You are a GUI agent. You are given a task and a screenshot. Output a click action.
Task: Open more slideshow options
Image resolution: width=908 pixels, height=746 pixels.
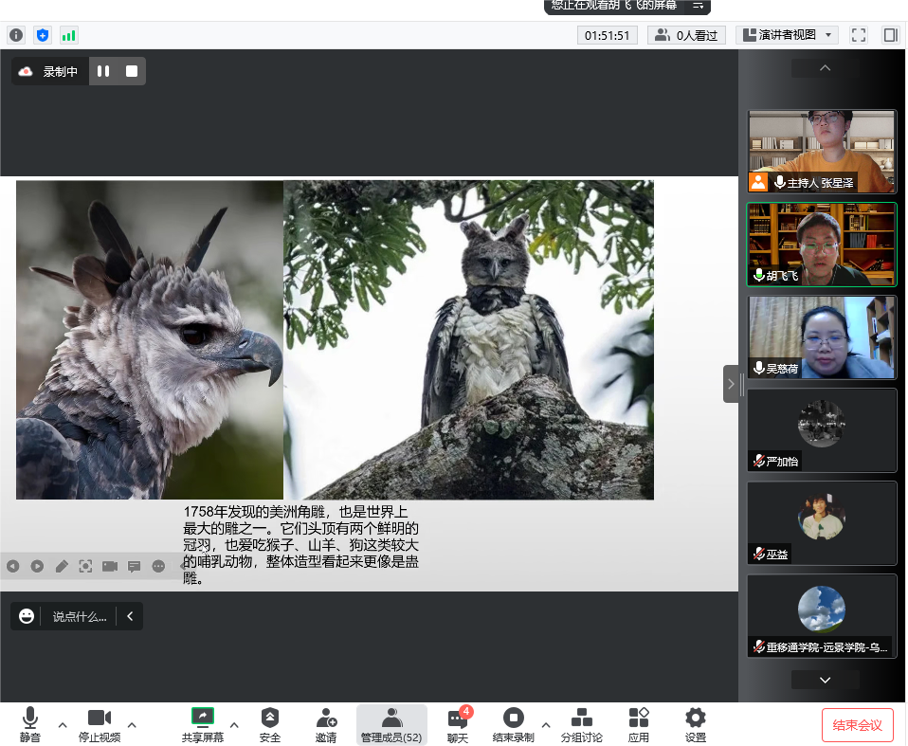tap(158, 566)
